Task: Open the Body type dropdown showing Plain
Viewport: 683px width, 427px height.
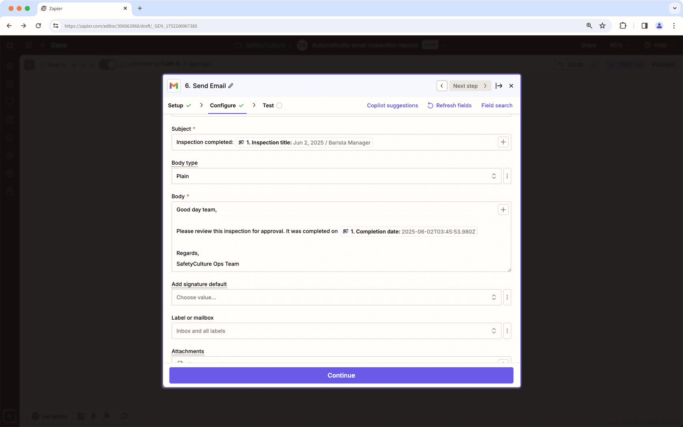Action: [336, 176]
